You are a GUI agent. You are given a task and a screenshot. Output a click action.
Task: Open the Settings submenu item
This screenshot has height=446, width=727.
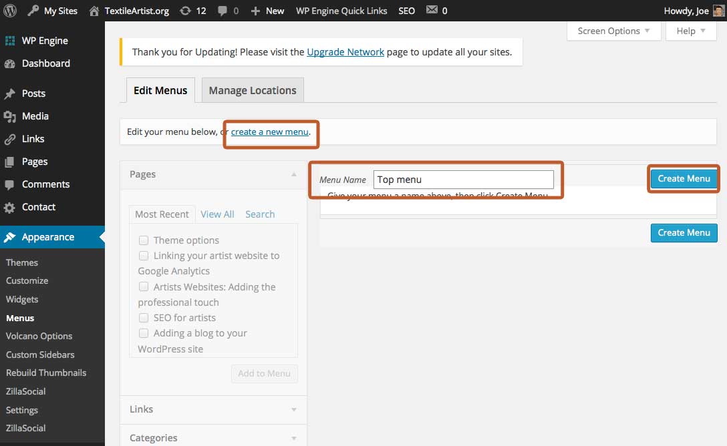(x=22, y=411)
